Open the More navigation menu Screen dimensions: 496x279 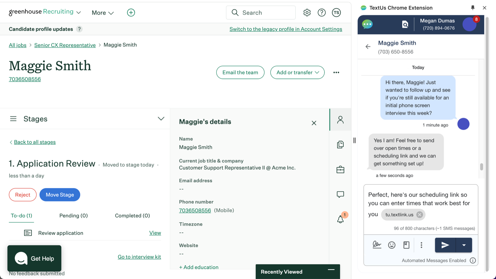pos(103,13)
